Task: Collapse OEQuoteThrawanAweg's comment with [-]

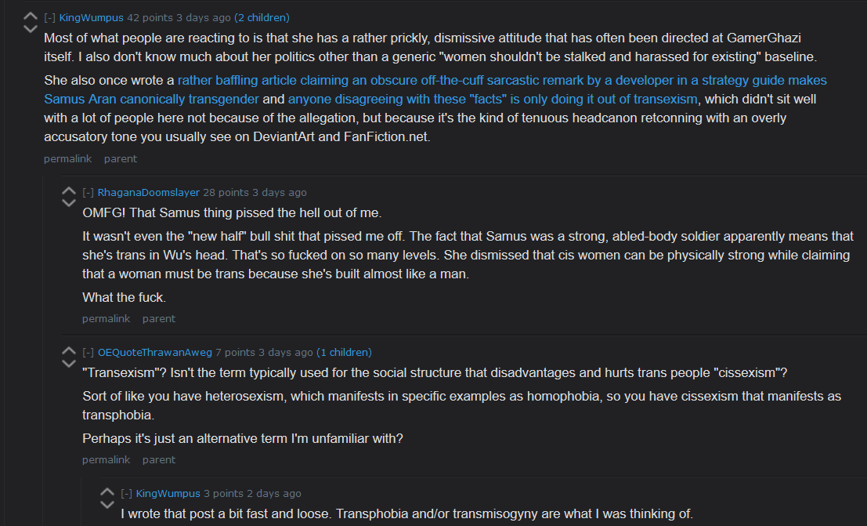Action: click(x=88, y=353)
